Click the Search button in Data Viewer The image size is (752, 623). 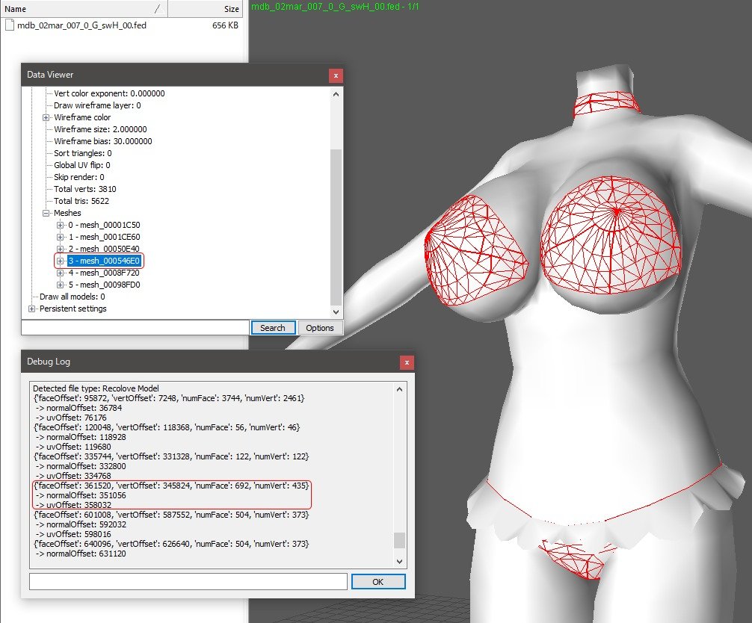[x=272, y=328]
